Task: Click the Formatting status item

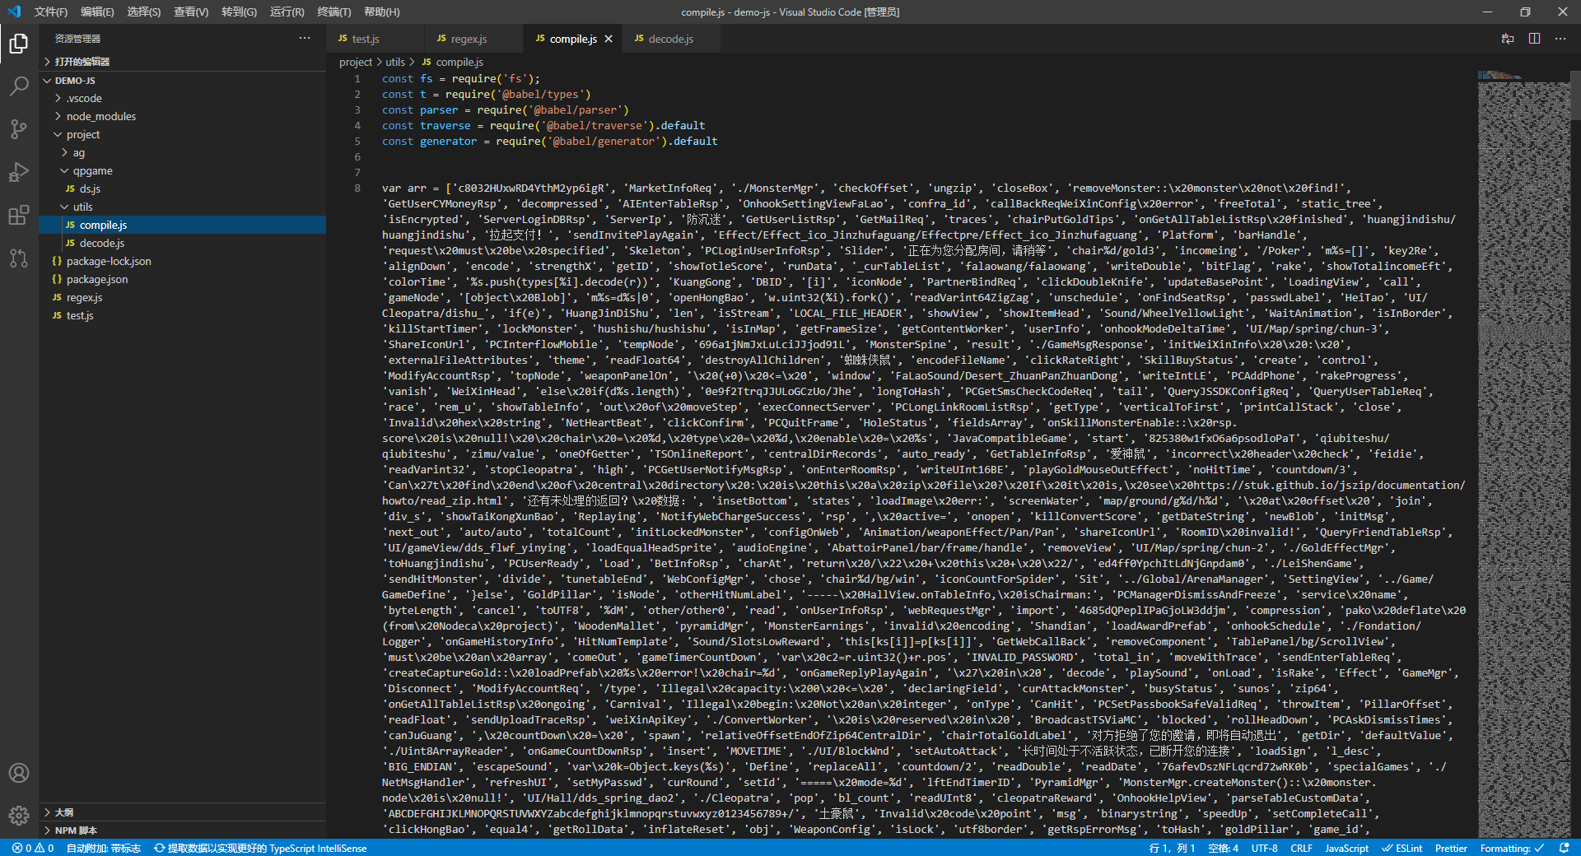Action: pyautogui.click(x=1511, y=848)
